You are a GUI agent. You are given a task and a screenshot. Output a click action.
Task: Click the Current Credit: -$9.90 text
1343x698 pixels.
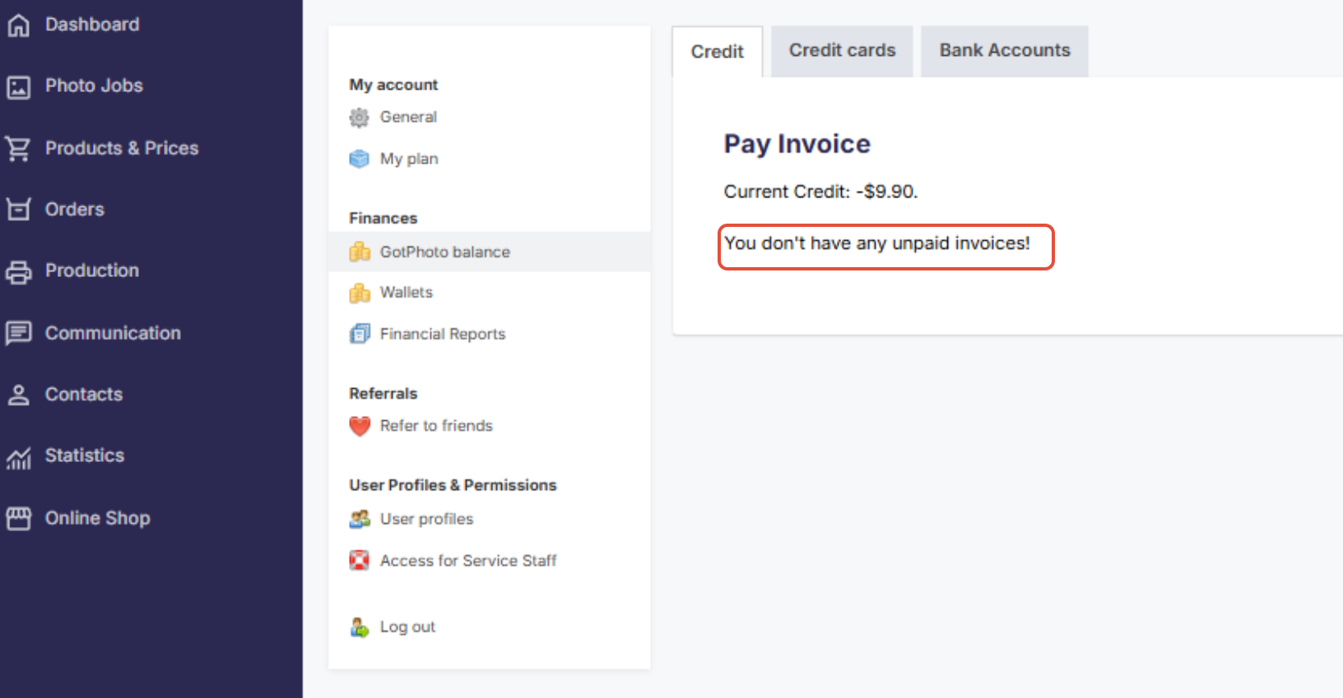point(820,192)
